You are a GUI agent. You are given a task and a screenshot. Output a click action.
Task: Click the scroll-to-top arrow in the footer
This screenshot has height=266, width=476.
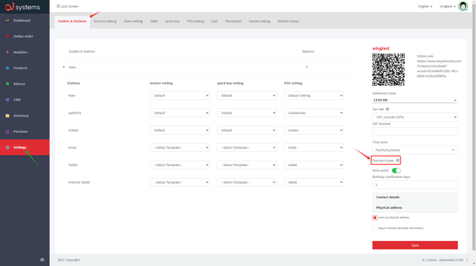(467, 260)
